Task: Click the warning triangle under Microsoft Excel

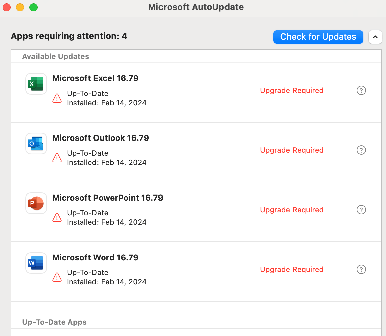Action: (57, 98)
